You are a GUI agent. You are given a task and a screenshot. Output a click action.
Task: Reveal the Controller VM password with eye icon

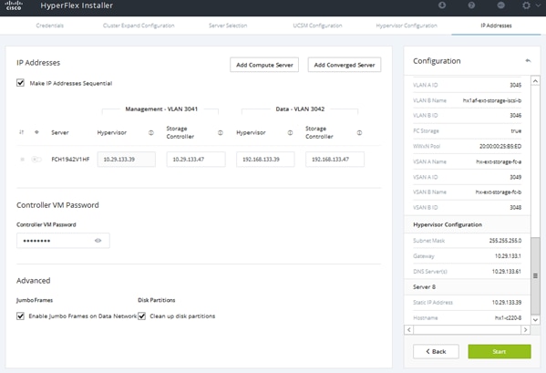[x=98, y=241]
